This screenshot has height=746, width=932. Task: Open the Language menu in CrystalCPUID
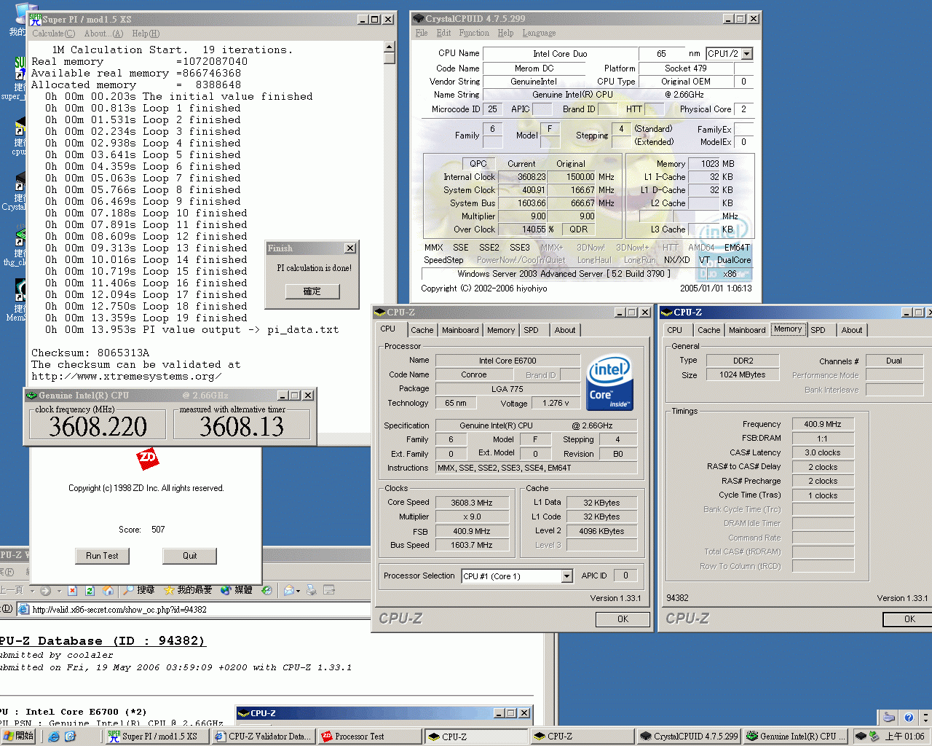pyautogui.click(x=539, y=33)
